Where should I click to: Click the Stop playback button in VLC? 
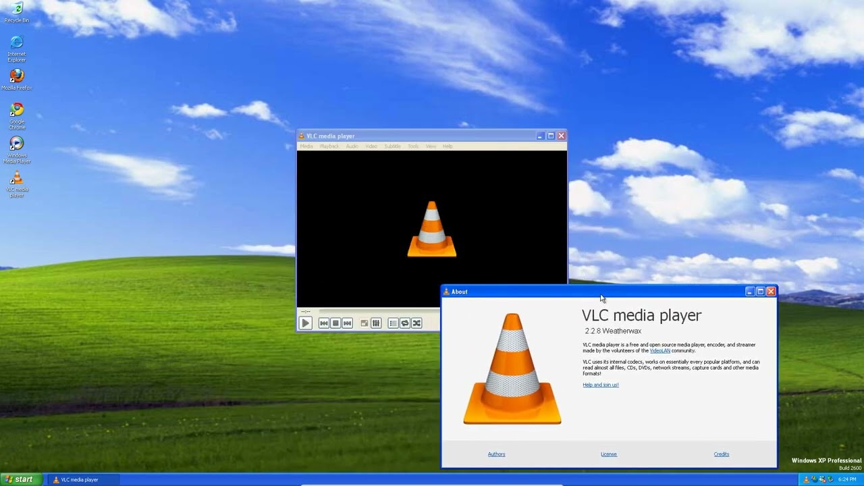335,323
